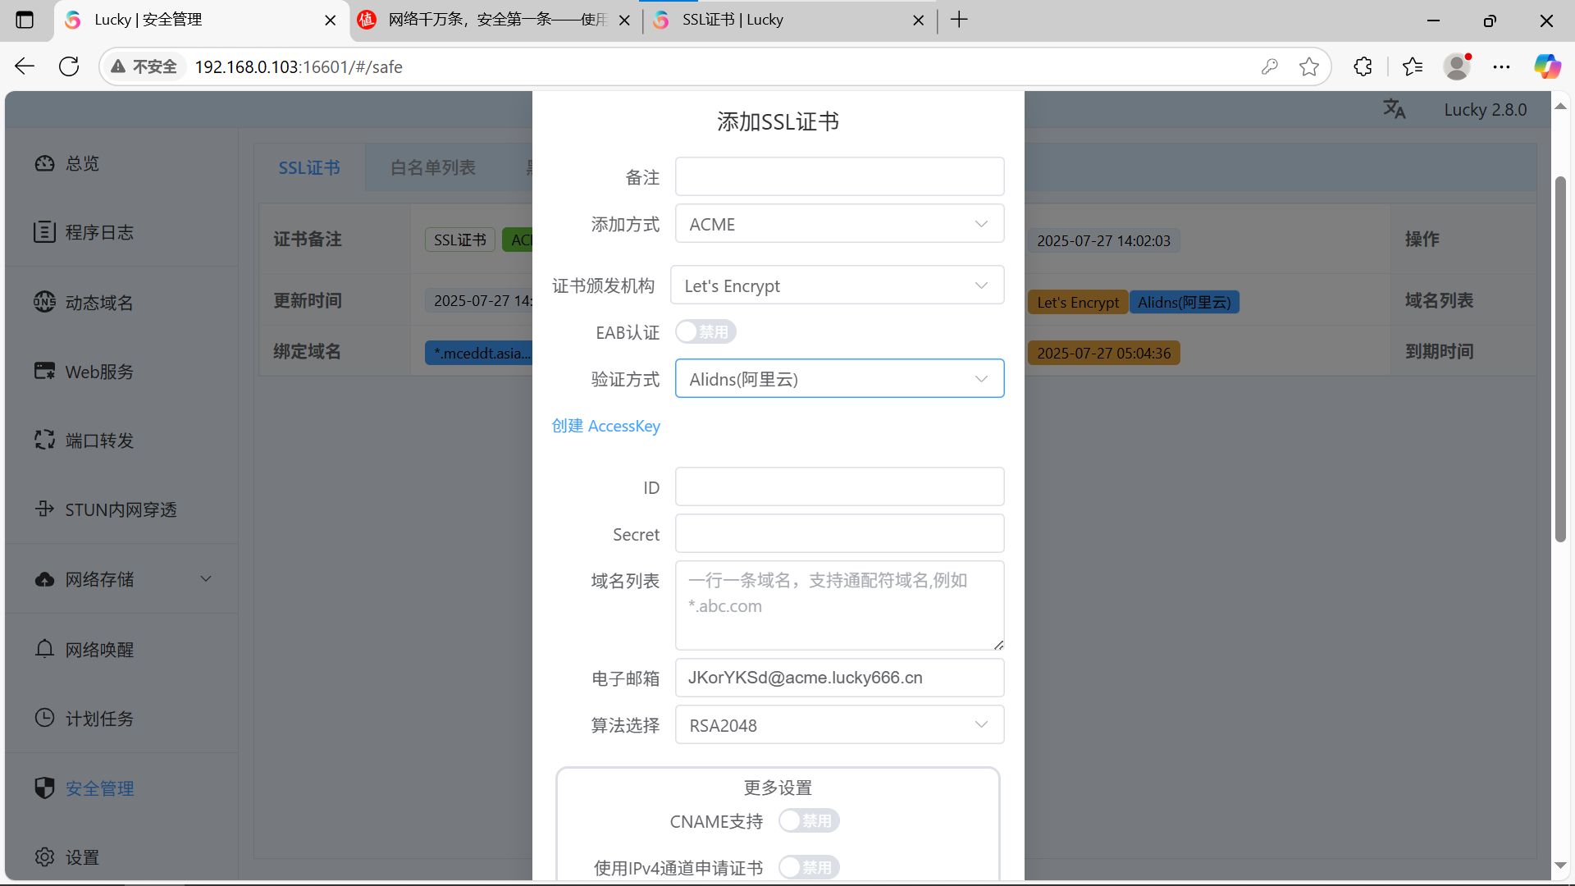Screen dimensions: 1575x886
Task: Open the 验证方式 Alidns dropdown
Action: pos(839,379)
